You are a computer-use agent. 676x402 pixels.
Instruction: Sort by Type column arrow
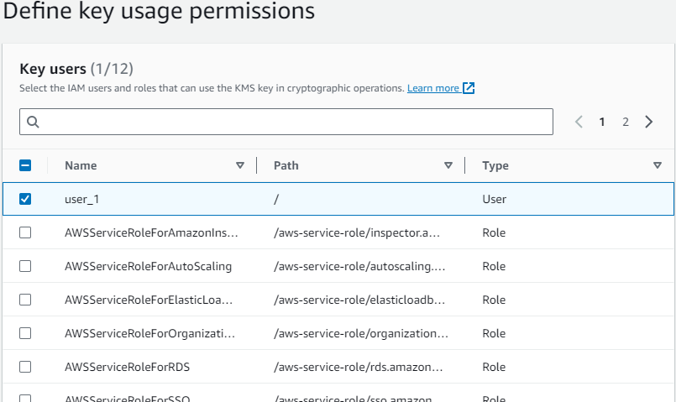(x=657, y=166)
